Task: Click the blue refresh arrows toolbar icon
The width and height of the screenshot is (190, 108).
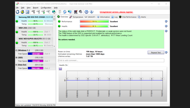Action: 17,12
